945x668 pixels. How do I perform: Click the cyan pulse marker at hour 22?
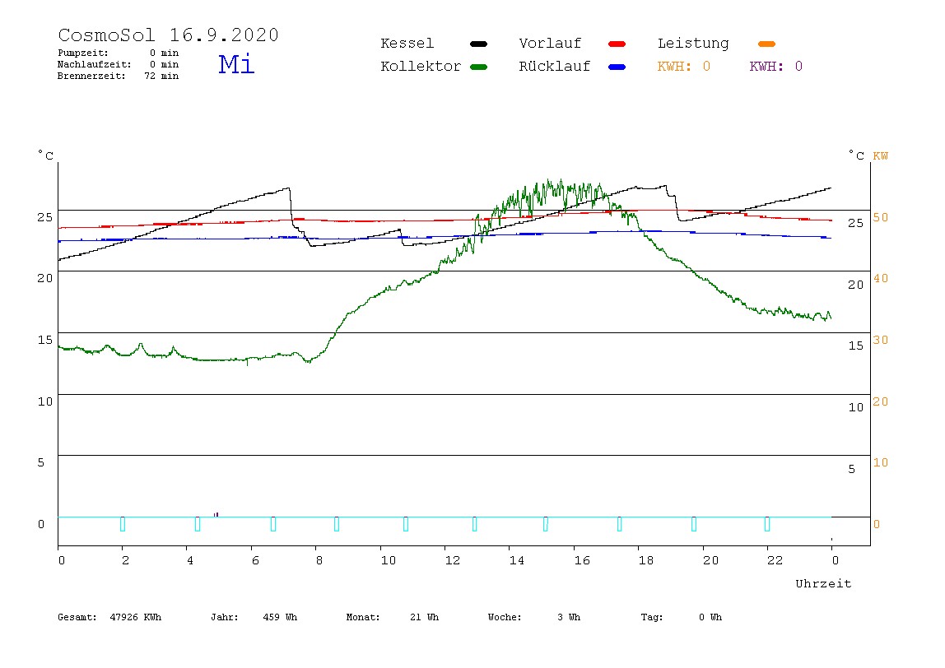click(766, 523)
